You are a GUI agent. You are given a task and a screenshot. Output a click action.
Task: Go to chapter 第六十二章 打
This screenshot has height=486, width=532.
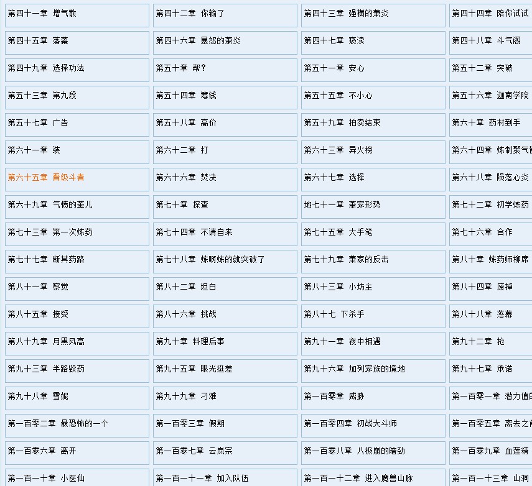182,150
